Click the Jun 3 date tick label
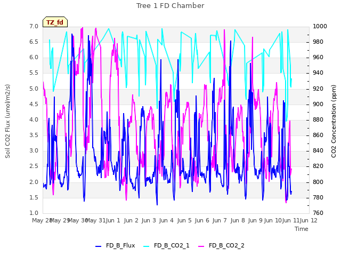The height and width of the screenshot is (256, 341). 149,220
